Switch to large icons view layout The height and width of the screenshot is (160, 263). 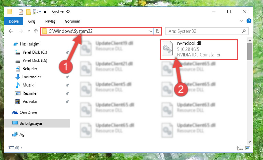(x=248, y=148)
